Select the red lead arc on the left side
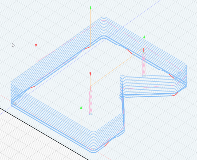Screen dimensions: 197x160 (x=32, y=87)
